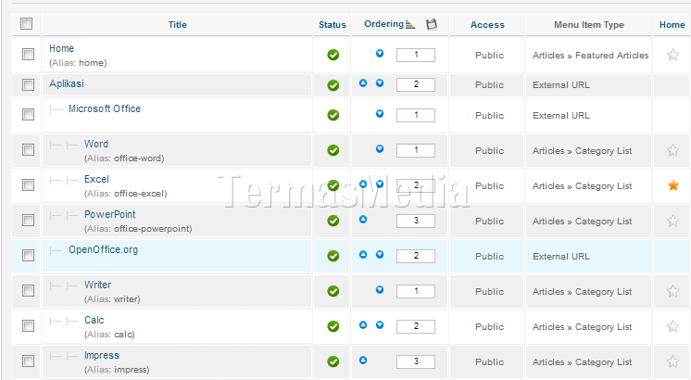Select the Calc row checkbox

(x=28, y=325)
